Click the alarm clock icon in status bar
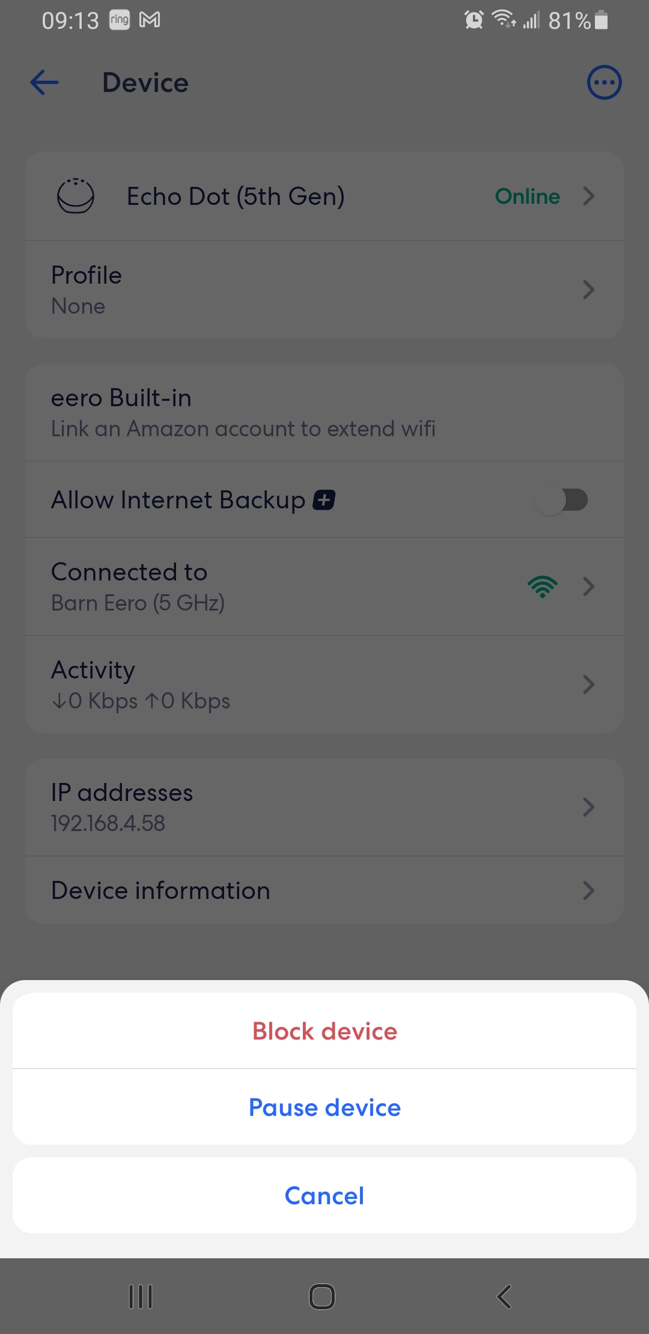 [473, 20]
